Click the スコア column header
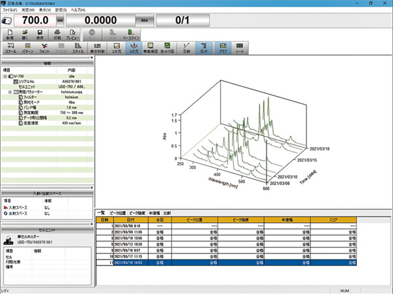The width and height of the screenshot is (393, 294). click(333, 220)
